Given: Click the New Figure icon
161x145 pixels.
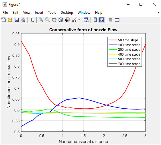Looking at the screenshot, I should coord(3,20).
